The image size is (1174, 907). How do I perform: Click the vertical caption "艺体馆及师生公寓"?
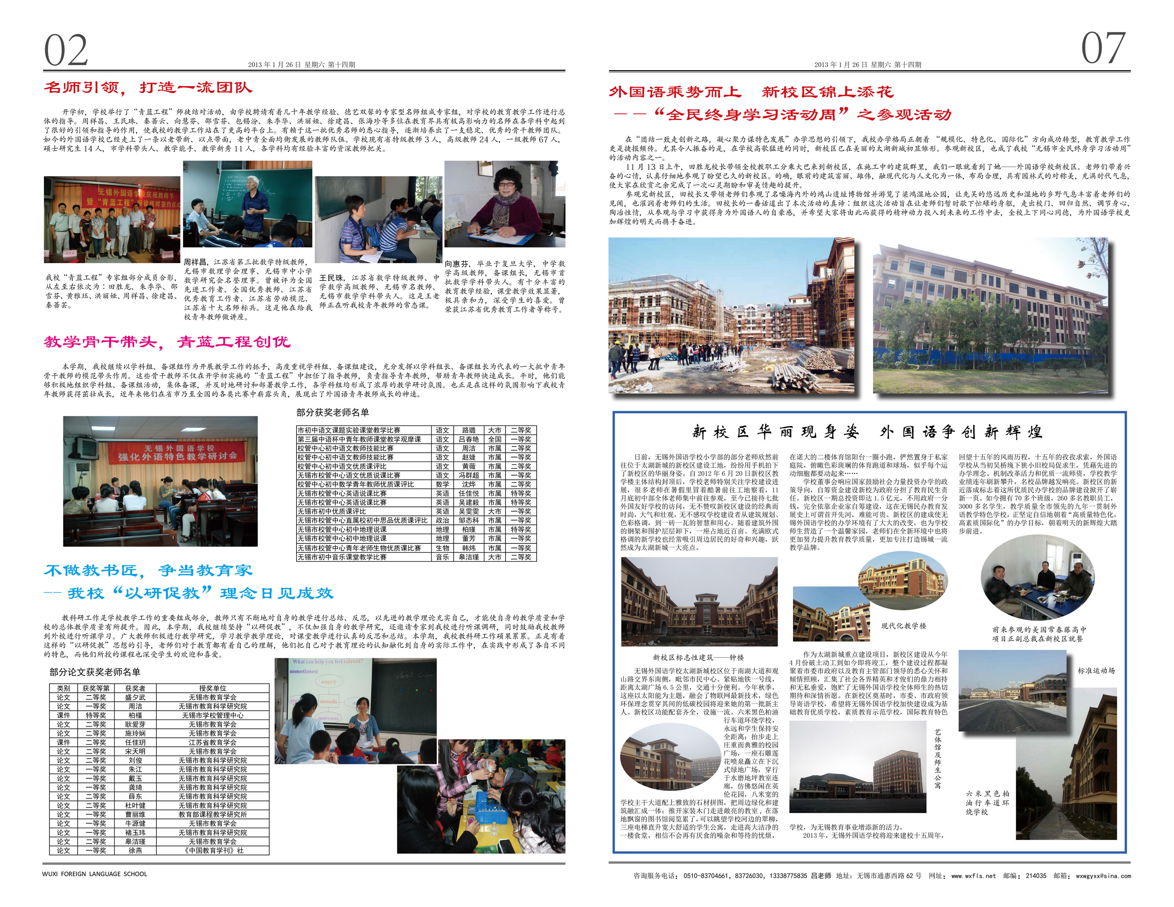pos(938,758)
